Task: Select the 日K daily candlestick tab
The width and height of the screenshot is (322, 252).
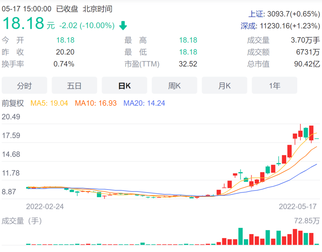Action: [124, 85]
